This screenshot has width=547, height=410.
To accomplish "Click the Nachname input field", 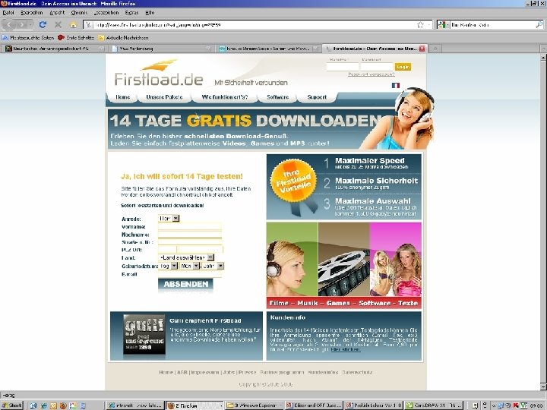I will coord(190,235).
